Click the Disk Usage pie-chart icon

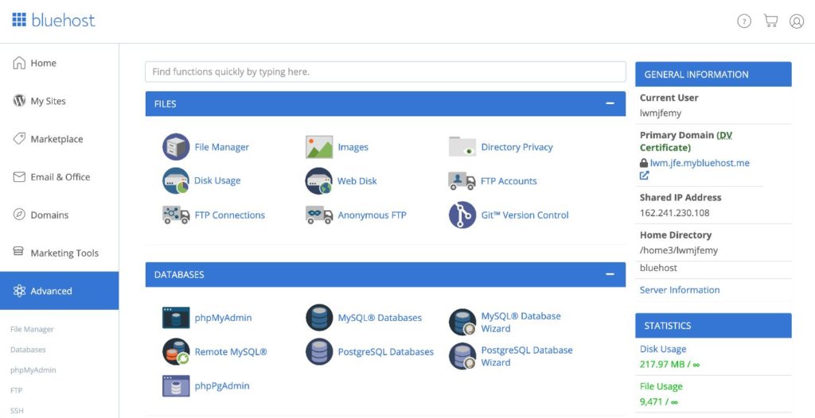(x=176, y=180)
